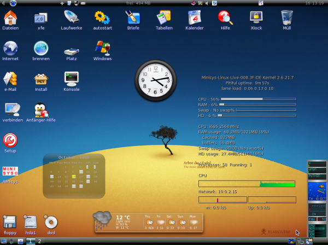This screenshot has width=328, height=245.
Task: Open the Müll trash bin
Action: pyautogui.click(x=286, y=18)
